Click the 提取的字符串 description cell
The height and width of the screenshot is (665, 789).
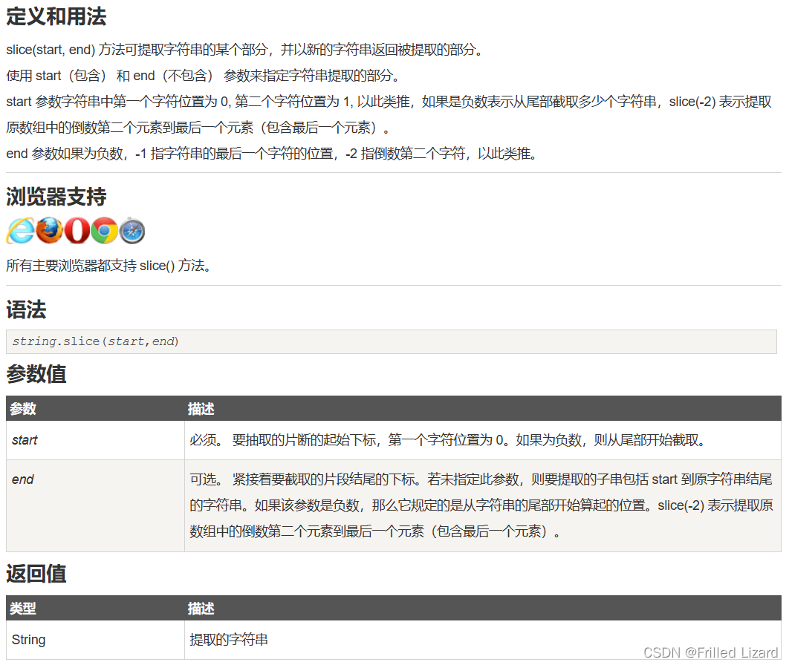215,639
